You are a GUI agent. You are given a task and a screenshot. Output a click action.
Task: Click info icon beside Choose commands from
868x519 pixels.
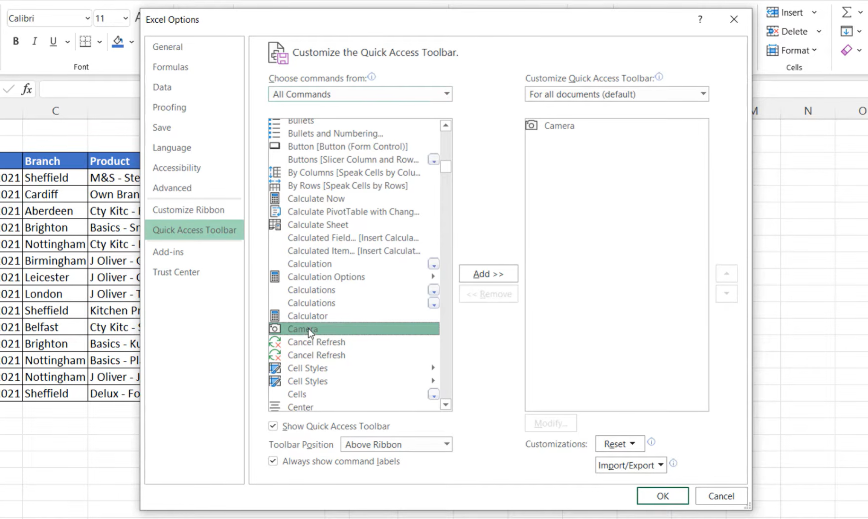click(x=372, y=77)
